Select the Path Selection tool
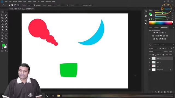 tap(2, 36)
